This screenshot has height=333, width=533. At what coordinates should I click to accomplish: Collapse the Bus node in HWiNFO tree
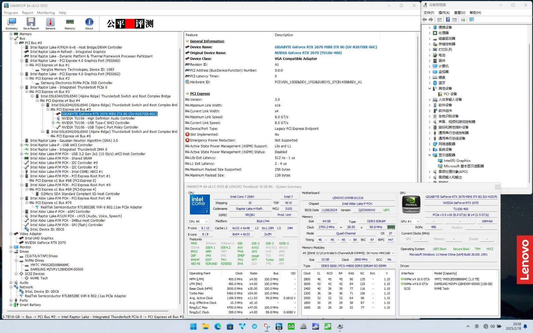[11, 38]
